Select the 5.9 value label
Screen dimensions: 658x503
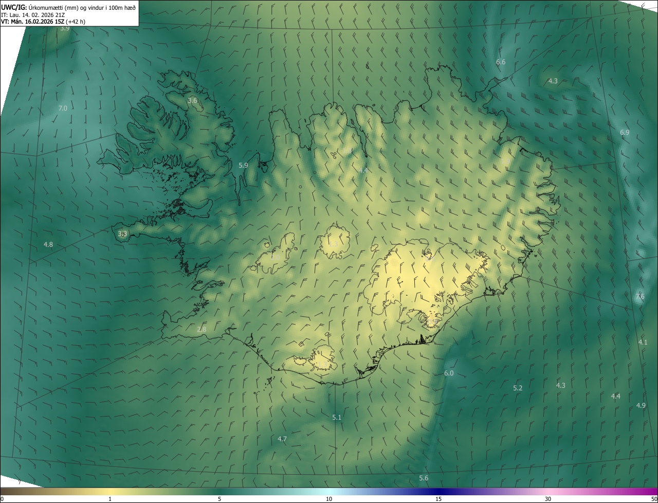tap(244, 165)
